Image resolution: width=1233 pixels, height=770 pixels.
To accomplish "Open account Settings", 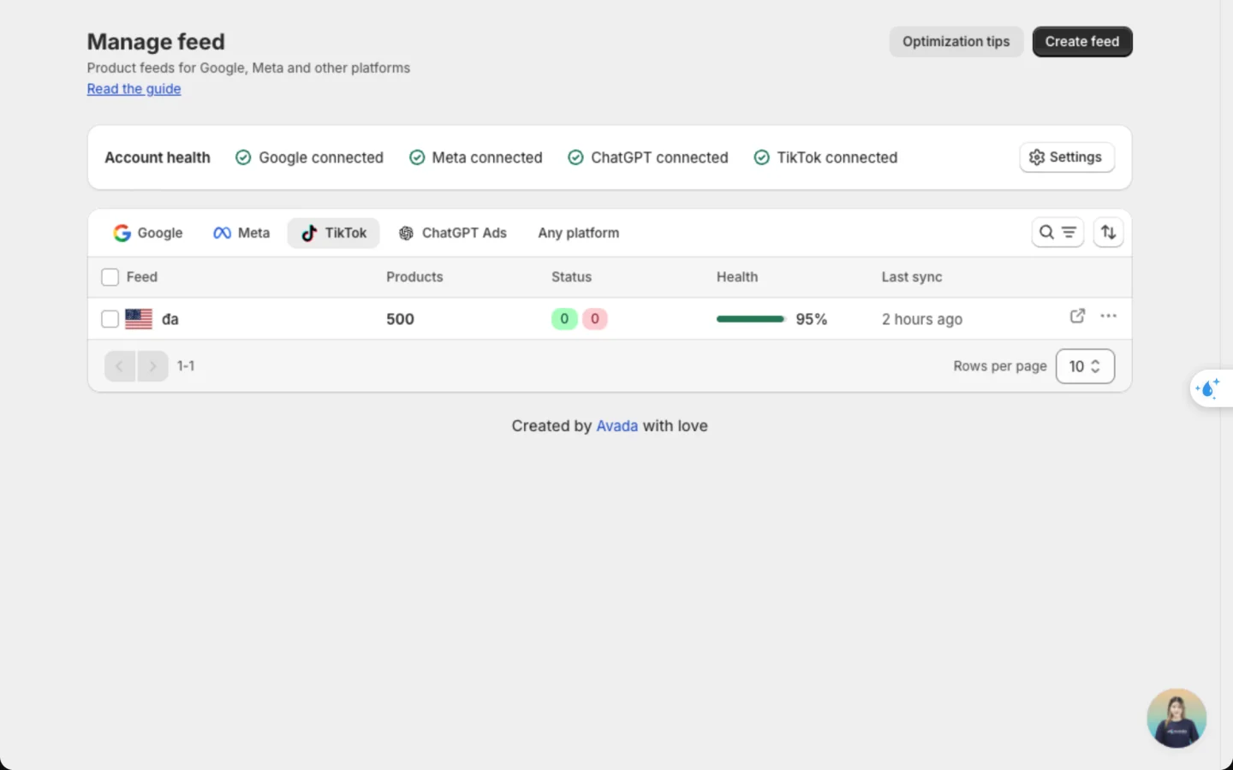I will (1067, 157).
